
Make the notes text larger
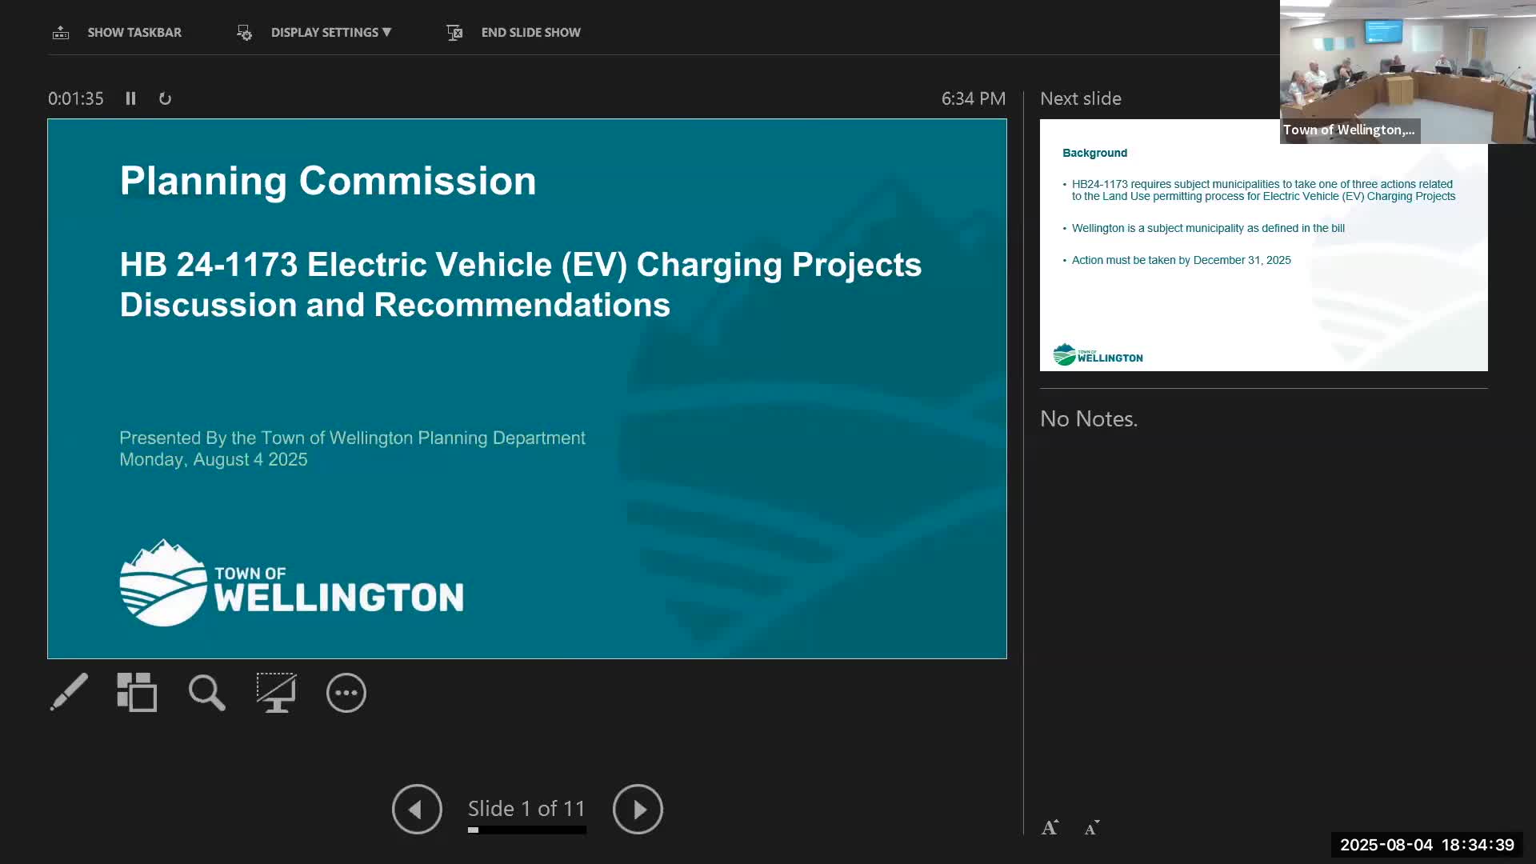pos(1049,828)
